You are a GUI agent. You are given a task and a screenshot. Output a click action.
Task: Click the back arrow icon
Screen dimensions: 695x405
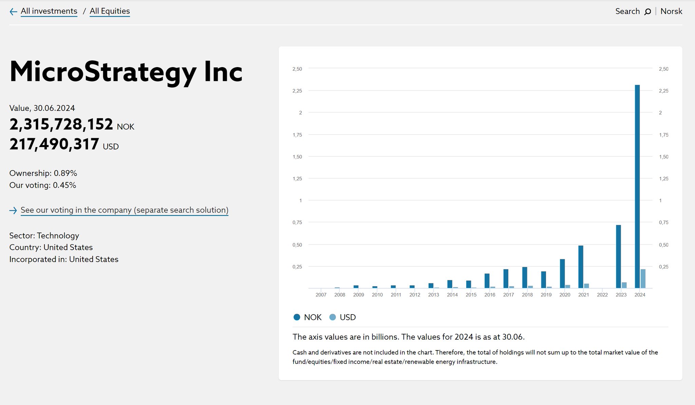(13, 12)
